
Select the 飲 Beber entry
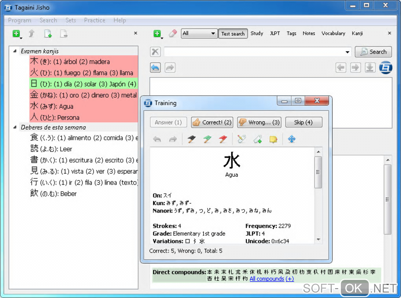(84, 194)
